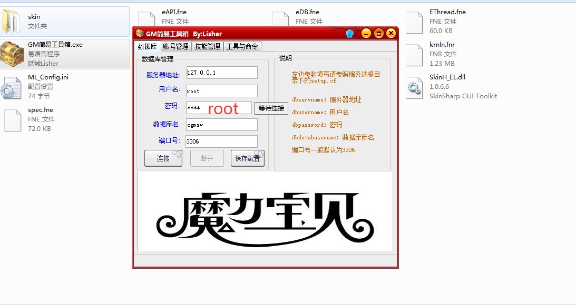This screenshot has width=576, height=305.
Task: Select the skin folder icon
Action: 12,21
